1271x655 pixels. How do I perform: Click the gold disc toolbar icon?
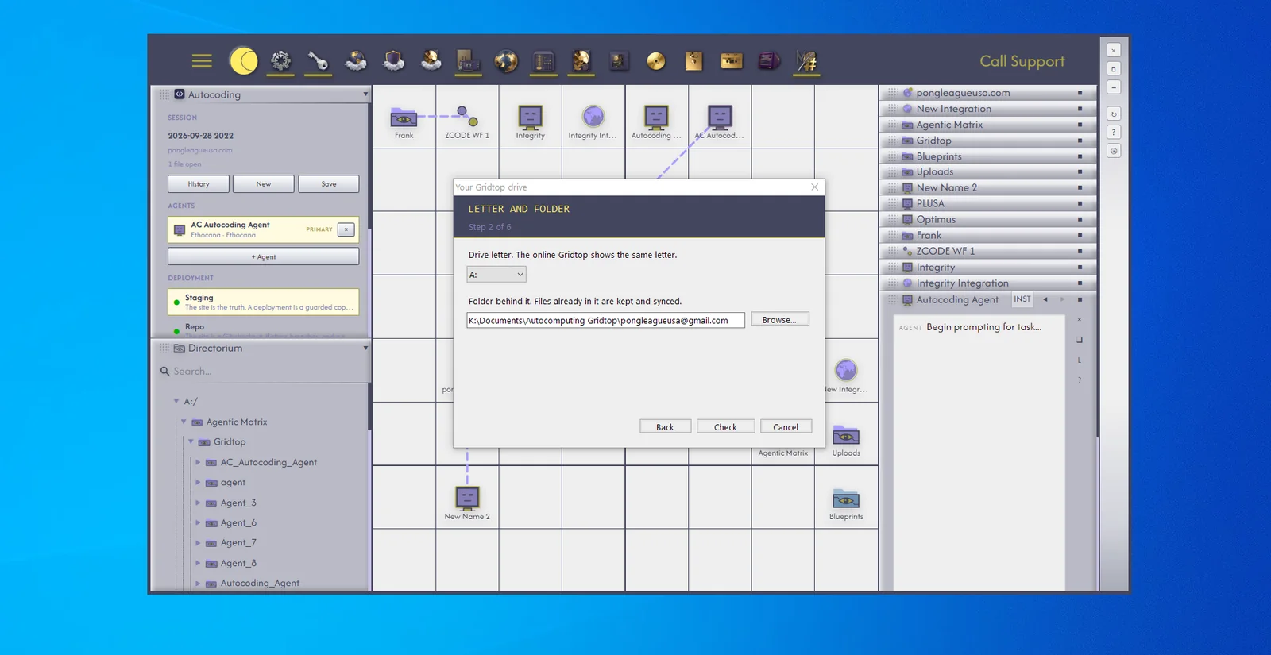click(656, 61)
